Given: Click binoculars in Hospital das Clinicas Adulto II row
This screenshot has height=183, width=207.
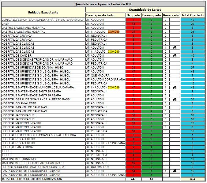Looking at the screenshot, I should (x=175, y=48).
